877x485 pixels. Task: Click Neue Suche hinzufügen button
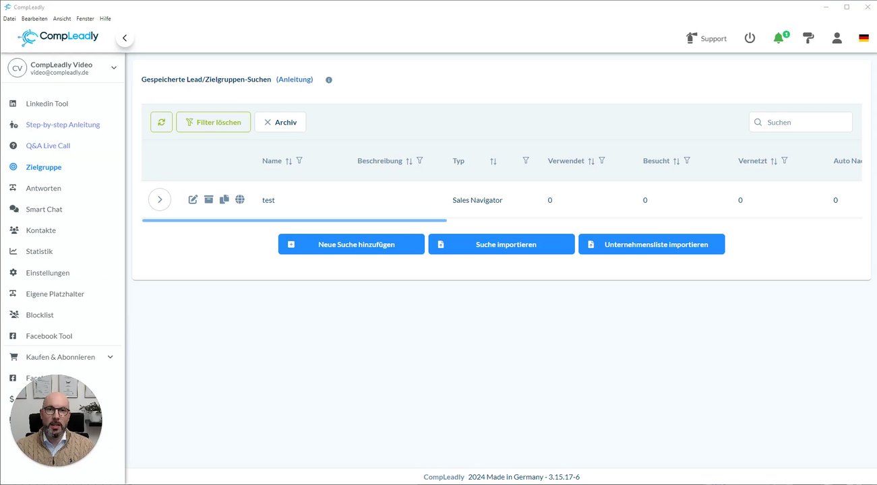click(351, 245)
